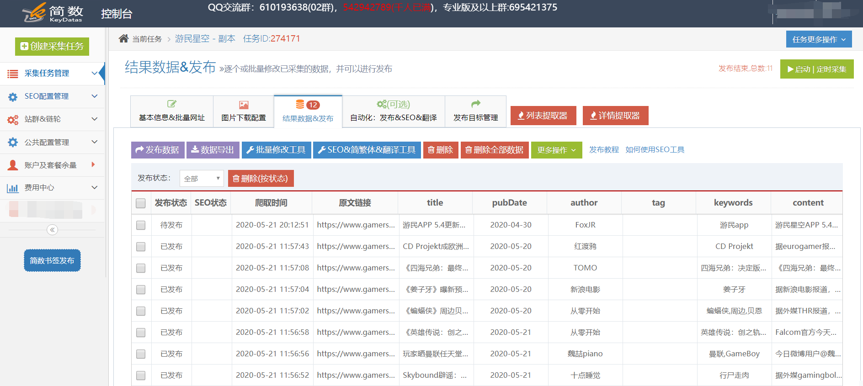
Task: Select the 结果数据&发布 tab
Action: point(308,111)
